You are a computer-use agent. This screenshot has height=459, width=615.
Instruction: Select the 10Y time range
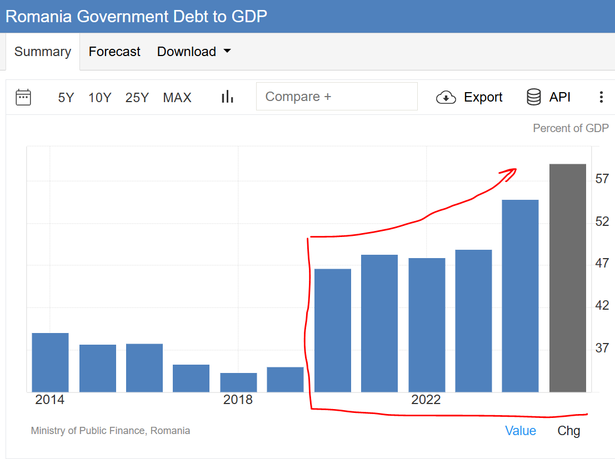[100, 98]
